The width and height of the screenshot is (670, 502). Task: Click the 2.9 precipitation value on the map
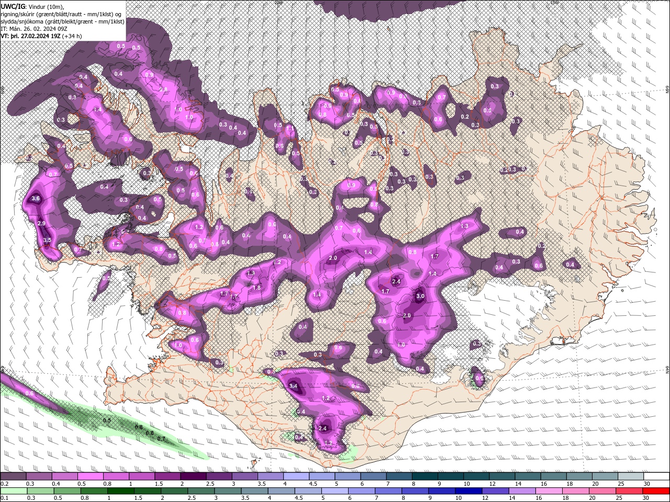point(42,223)
